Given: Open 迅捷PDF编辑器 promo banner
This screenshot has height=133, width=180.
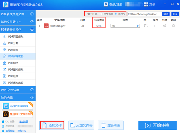Looking at the screenshot, I should click(x=17, y=106).
